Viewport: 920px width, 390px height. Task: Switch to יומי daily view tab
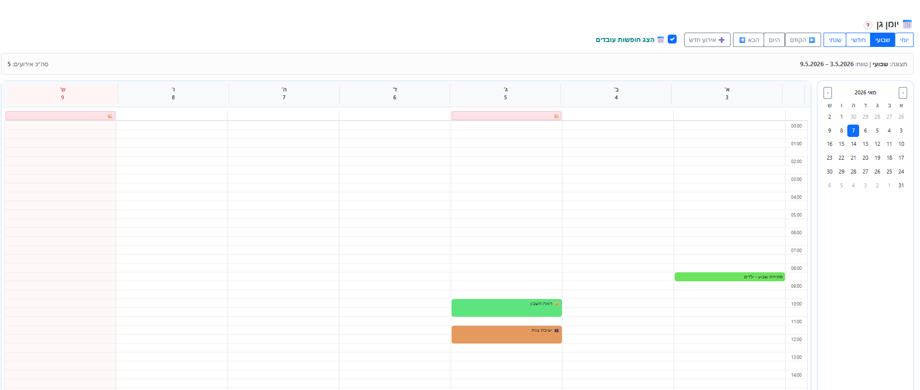click(904, 40)
